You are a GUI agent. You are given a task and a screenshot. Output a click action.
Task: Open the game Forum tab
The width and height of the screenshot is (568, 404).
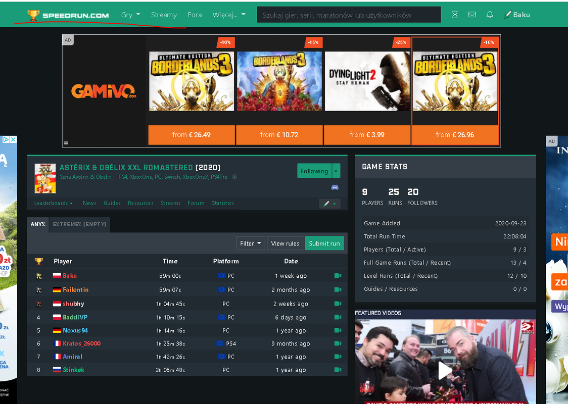point(196,203)
